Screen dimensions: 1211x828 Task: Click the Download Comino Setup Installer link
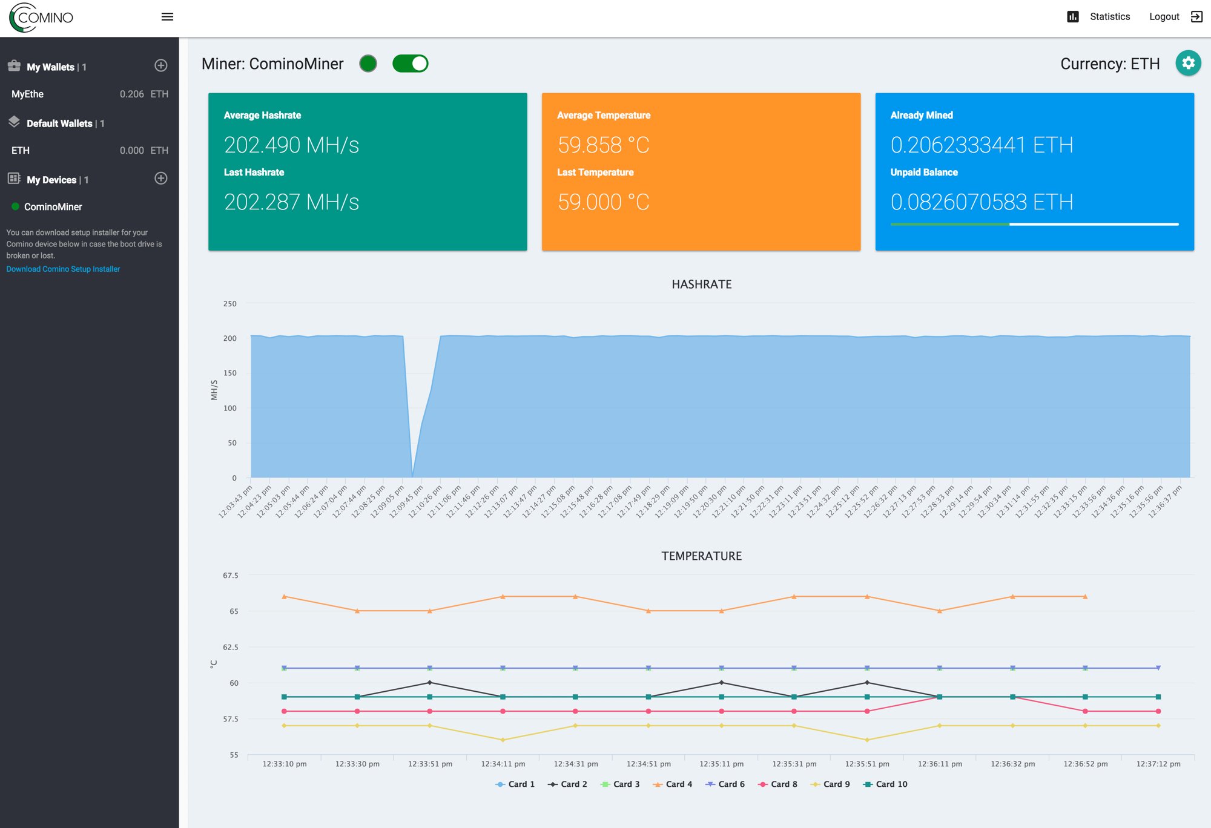tap(63, 269)
